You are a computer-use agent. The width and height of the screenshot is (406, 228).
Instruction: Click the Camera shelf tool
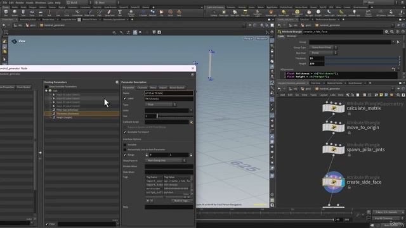click(x=214, y=13)
